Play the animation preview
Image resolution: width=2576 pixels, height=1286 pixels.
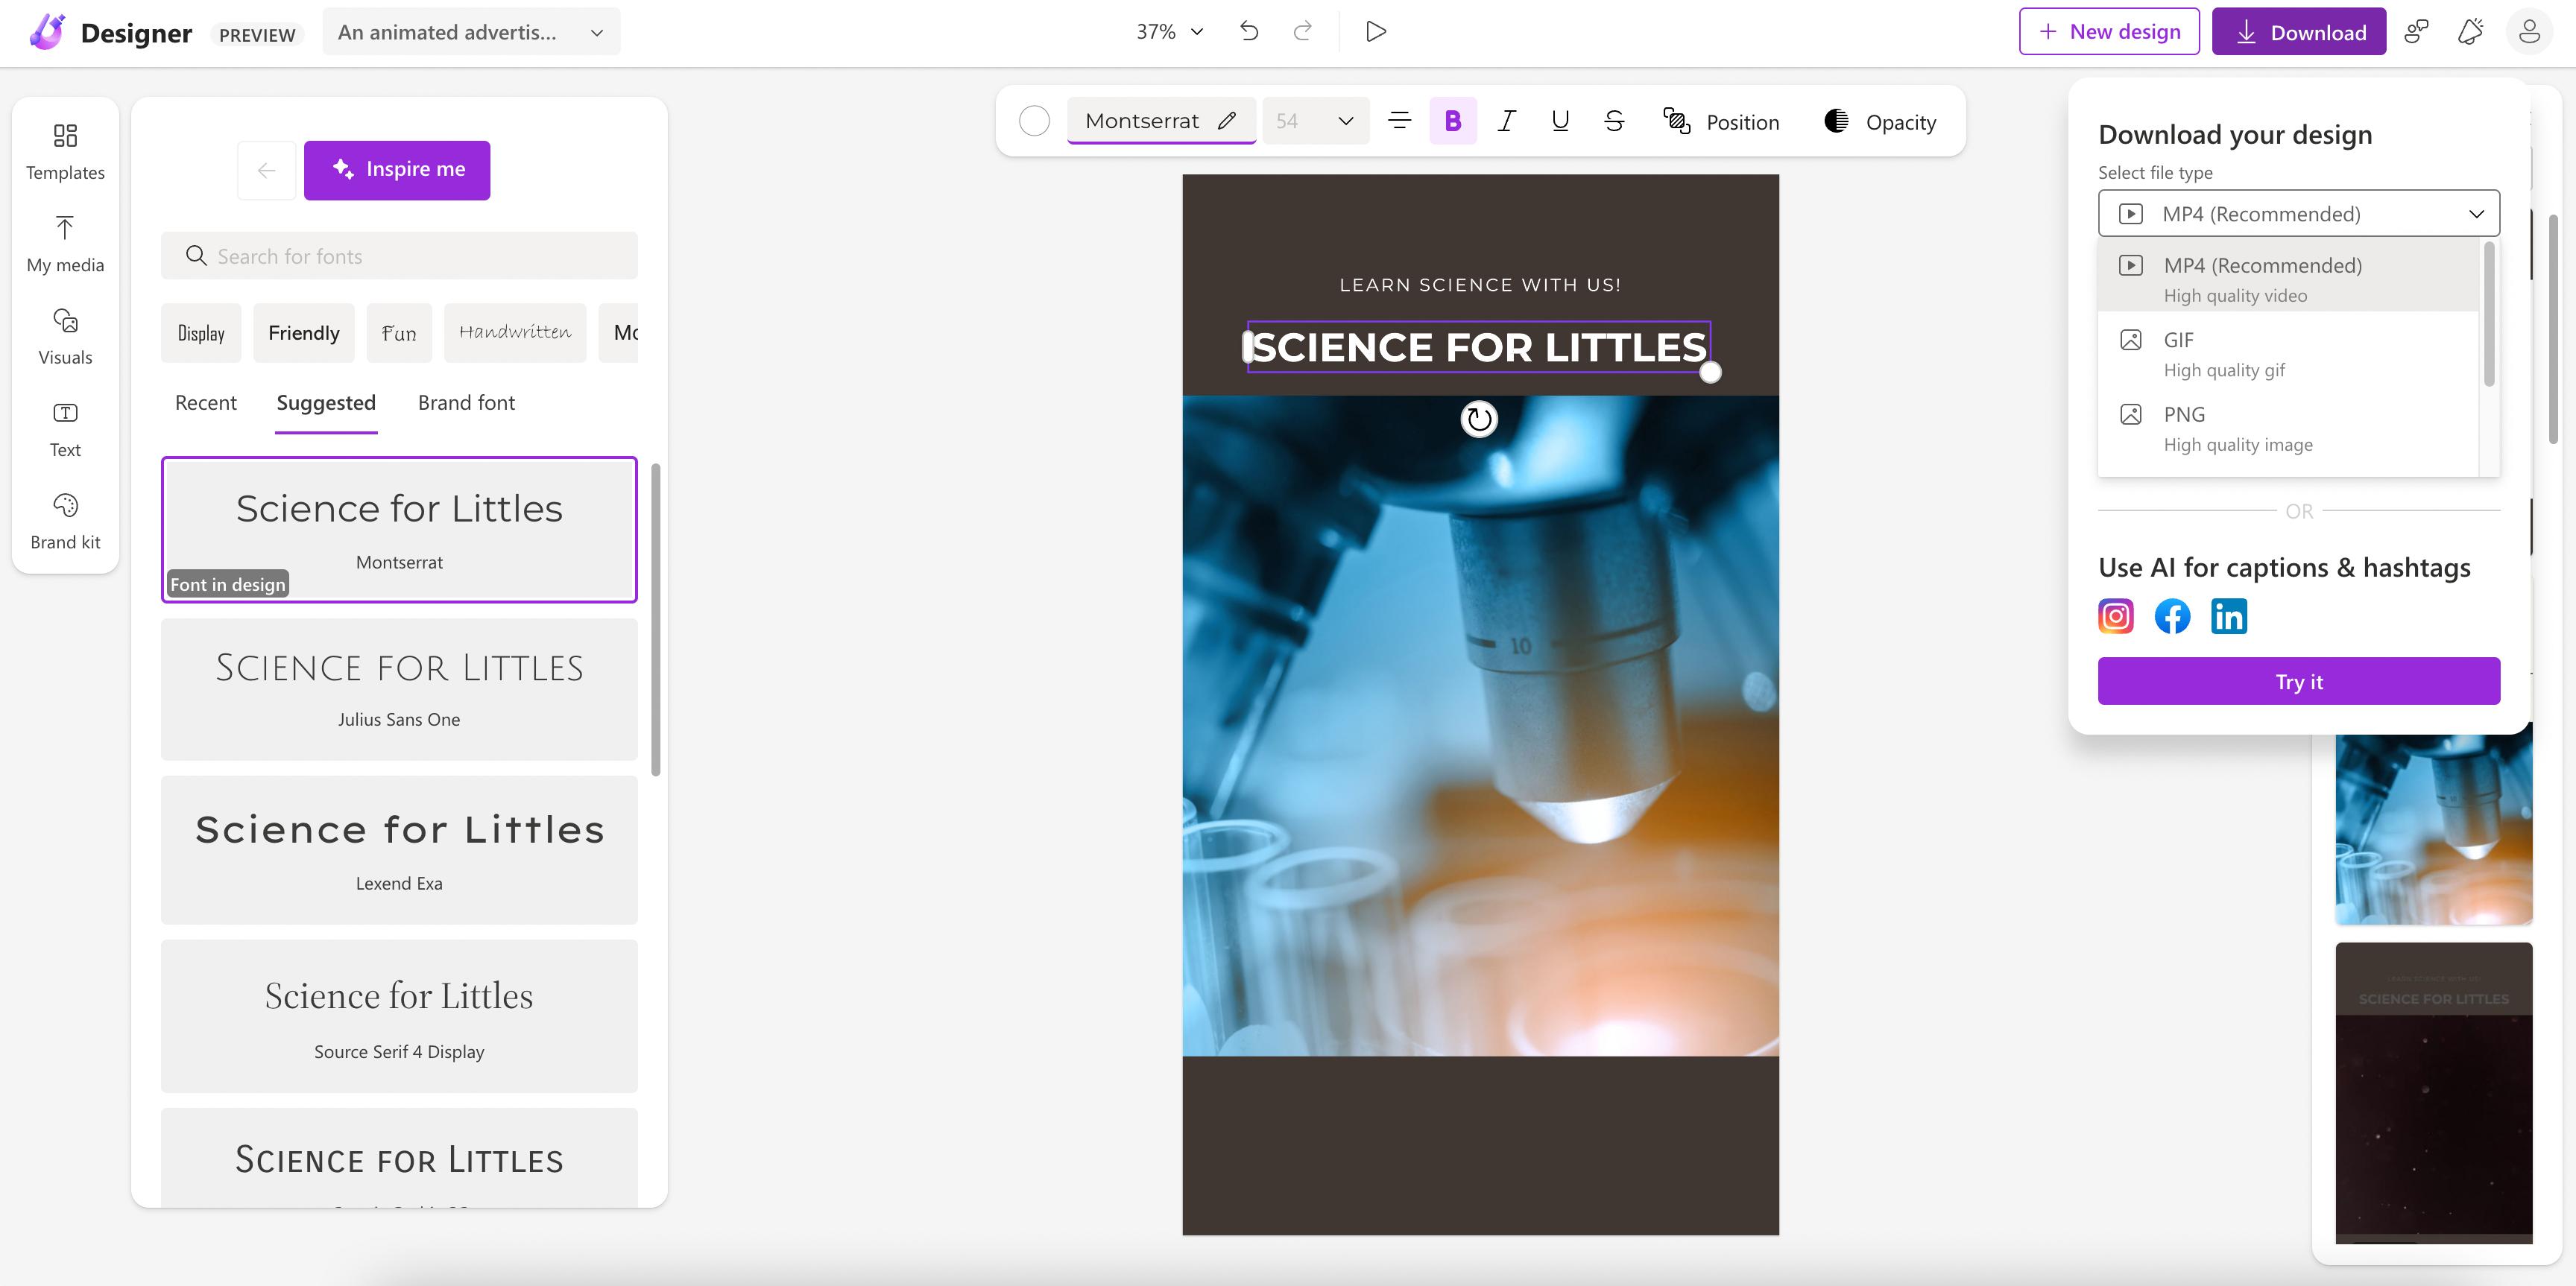coord(1376,31)
